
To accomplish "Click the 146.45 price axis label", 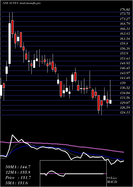I will click(125, 68).
